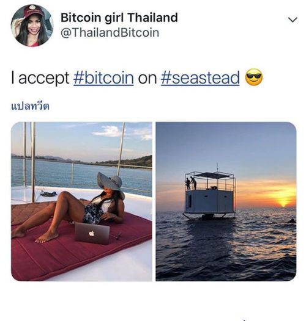Click the two people standing on seastead deck
Viewport: 306px width, 321px height.
pos(191,183)
